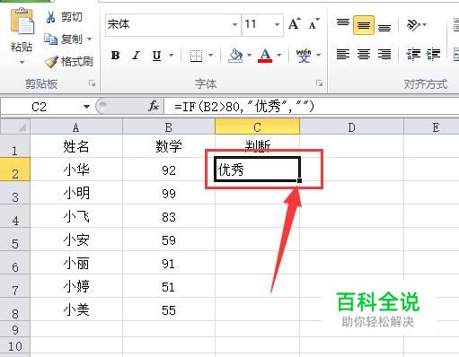Click cell B2 with value 92

coord(169,170)
